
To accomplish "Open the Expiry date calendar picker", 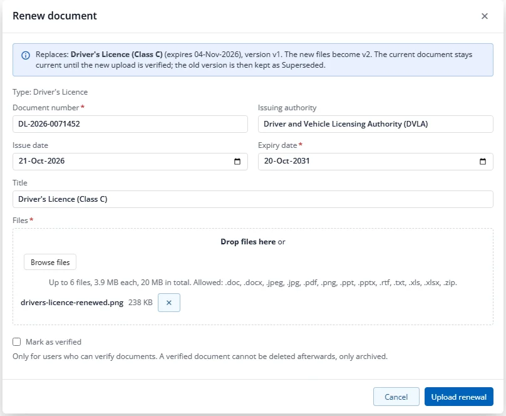I will pyautogui.click(x=482, y=162).
